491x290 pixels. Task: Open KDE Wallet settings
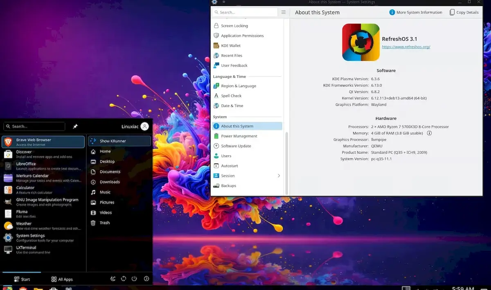[247, 46]
